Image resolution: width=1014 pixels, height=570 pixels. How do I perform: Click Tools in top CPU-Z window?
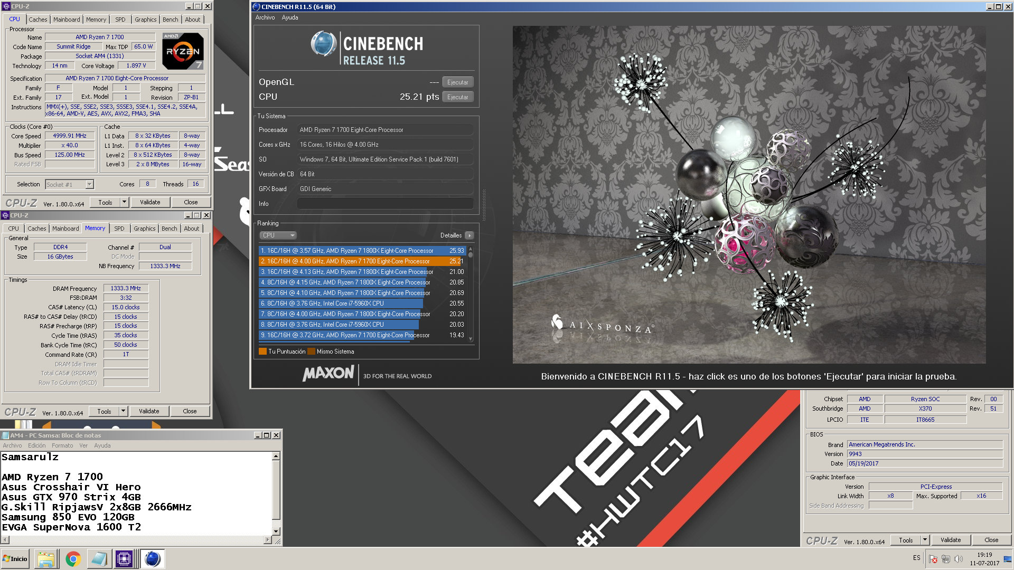coord(105,202)
